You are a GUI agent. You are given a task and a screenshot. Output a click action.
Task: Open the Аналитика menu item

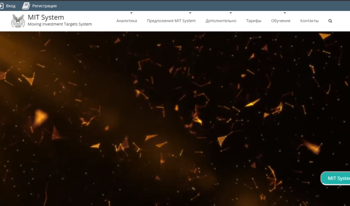(x=126, y=21)
